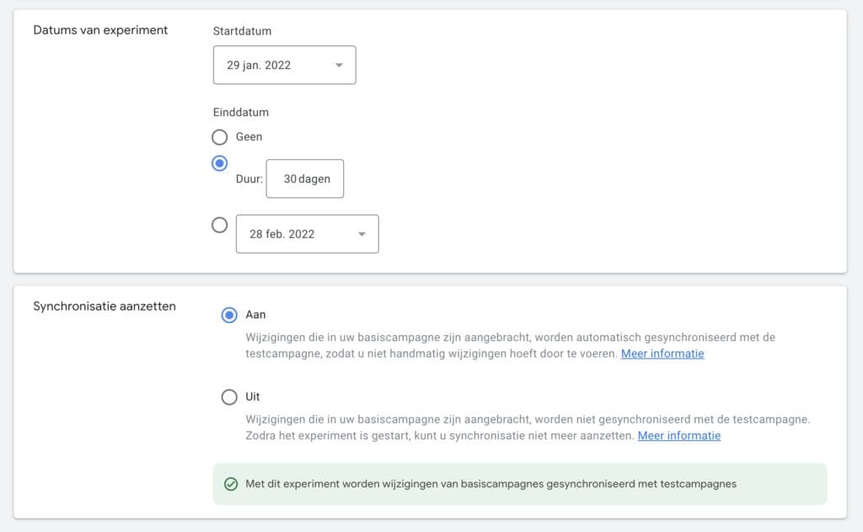This screenshot has height=532, width=863.
Task: Click the 30 dagen duration field
Action: [305, 178]
